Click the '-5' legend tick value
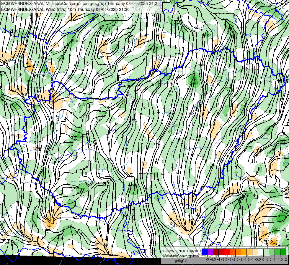This screenshot has width=289, height=265. (207, 259)
